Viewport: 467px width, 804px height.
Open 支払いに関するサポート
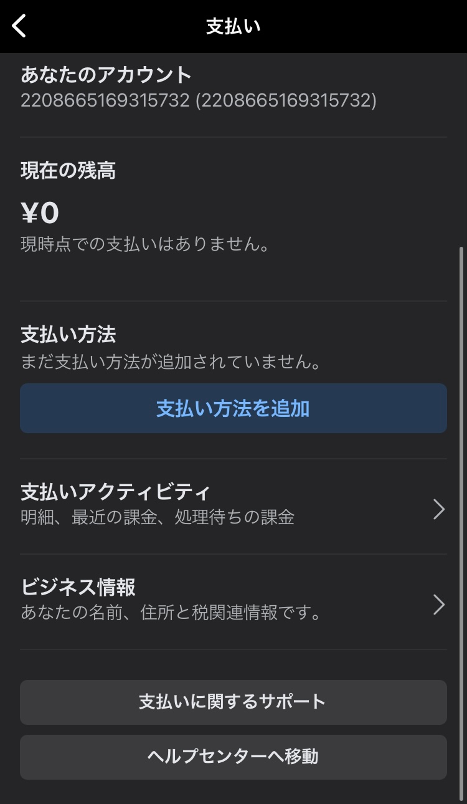[233, 701]
